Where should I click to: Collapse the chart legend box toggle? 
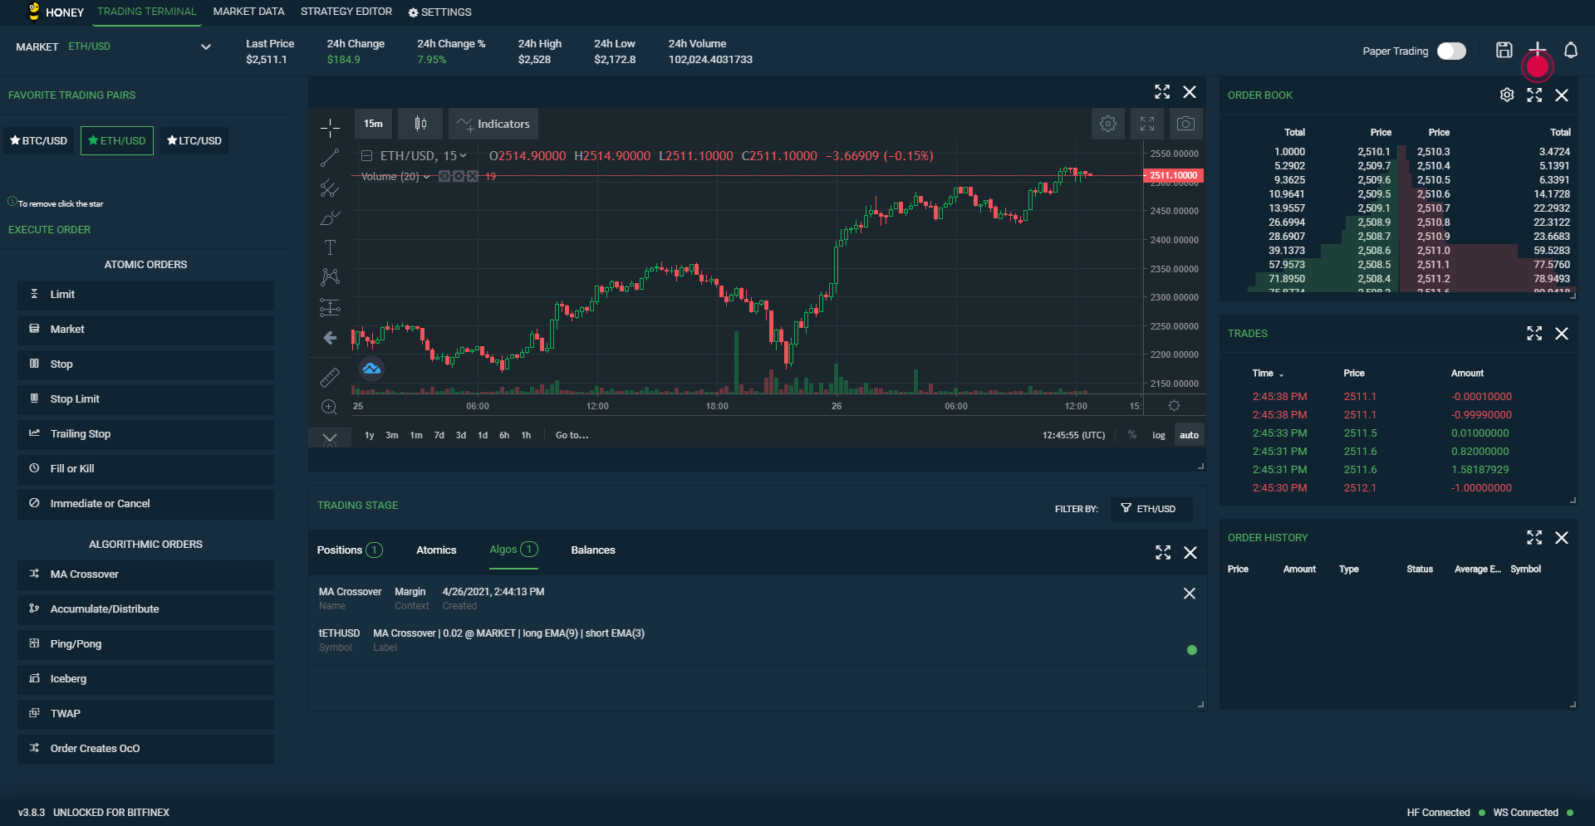366,155
